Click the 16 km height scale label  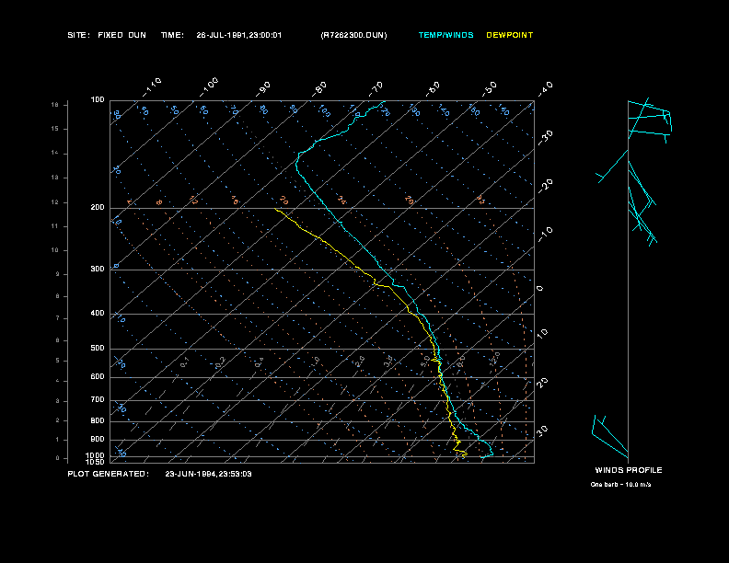pos(54,105)
